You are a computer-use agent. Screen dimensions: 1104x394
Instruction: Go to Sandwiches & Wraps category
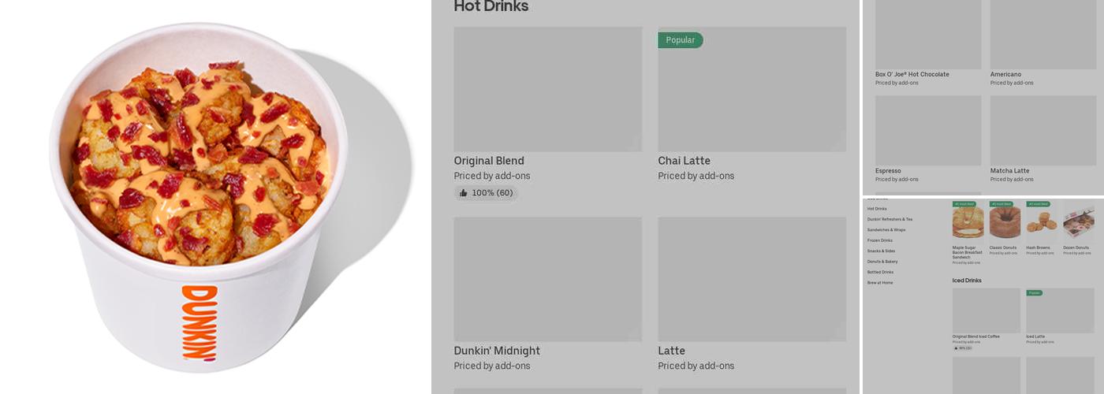(886, 230)
